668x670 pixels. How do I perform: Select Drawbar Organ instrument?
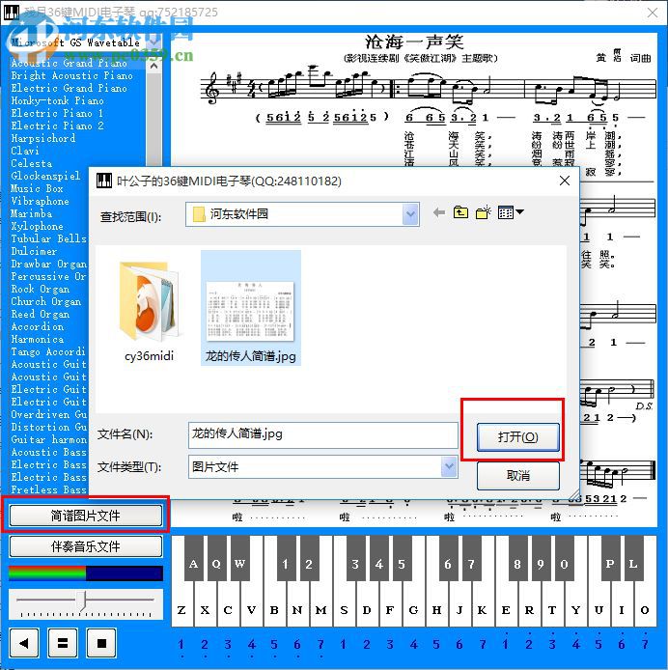coord(48,264)
